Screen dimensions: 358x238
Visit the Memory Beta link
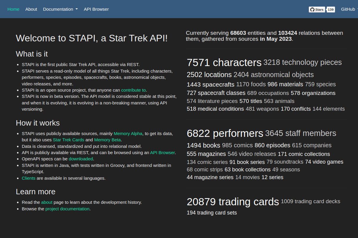[107, 140]
